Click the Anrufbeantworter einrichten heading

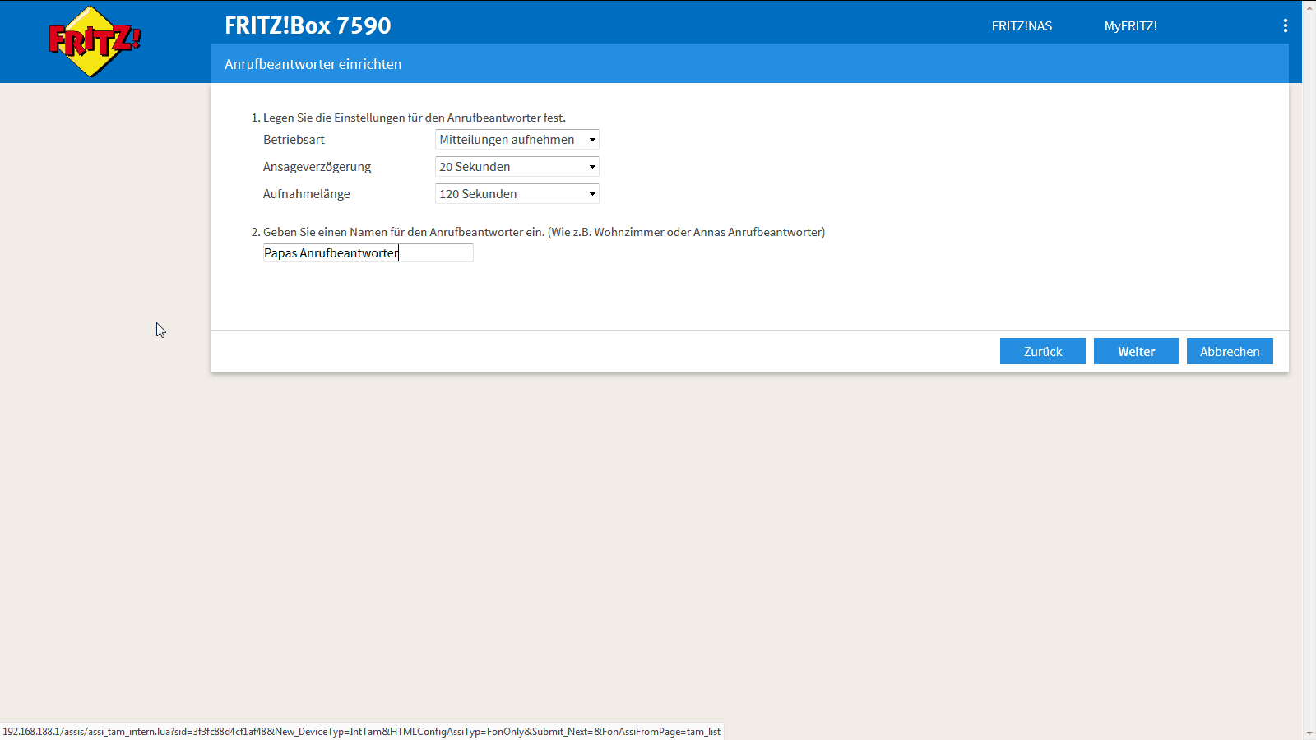pos(313,64)
